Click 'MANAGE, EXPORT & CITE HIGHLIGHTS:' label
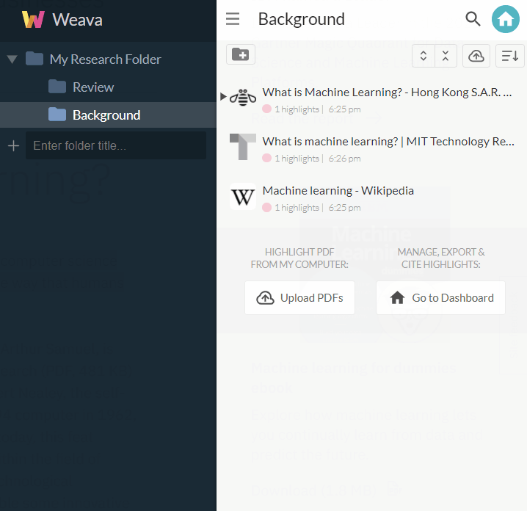Screen dimensions: 527x511 pyautogui.click(x=441, y=258)
